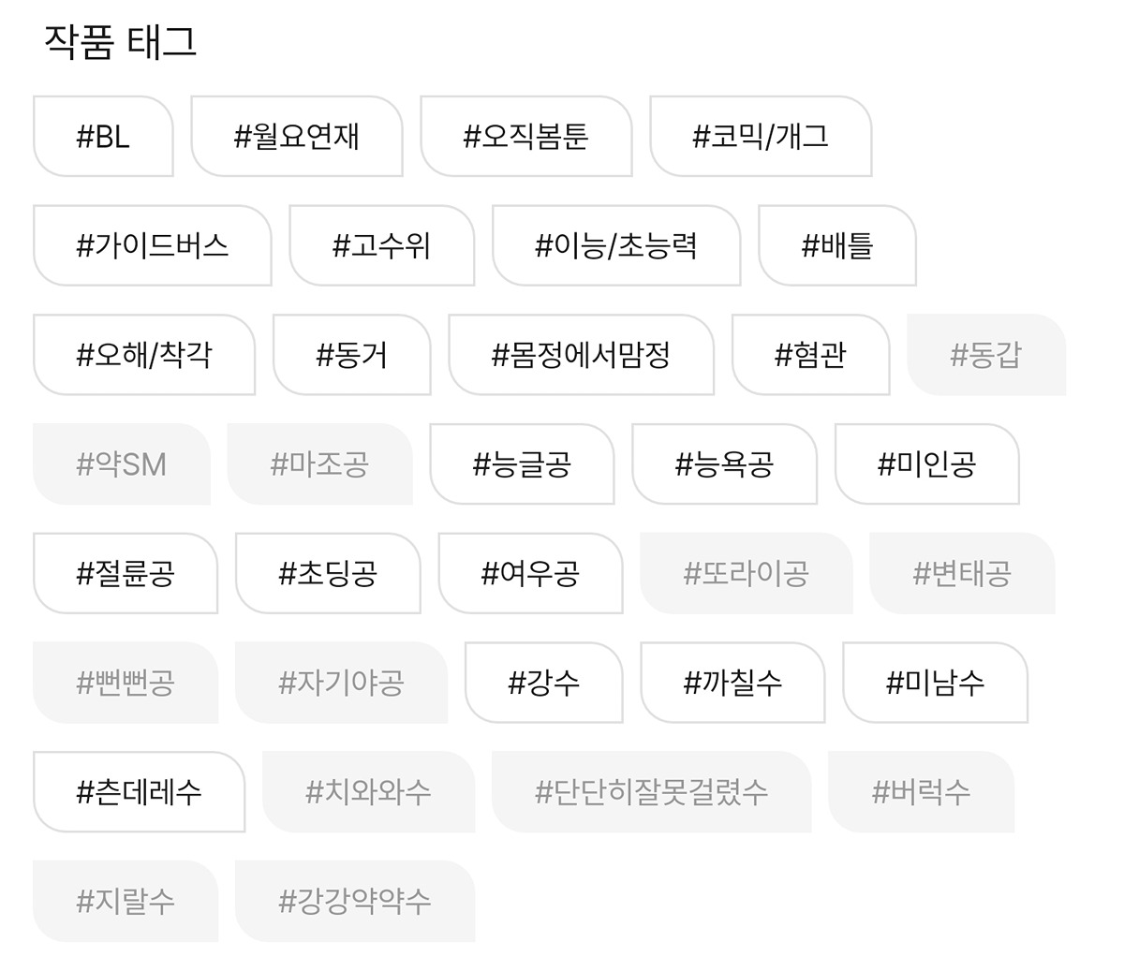
Task: Click the #미인공 tag chip
Action: pos(926,464)
